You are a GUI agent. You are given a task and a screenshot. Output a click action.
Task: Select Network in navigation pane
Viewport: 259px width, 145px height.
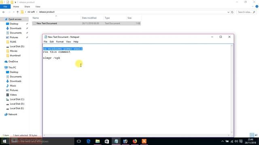pos(13,114)
